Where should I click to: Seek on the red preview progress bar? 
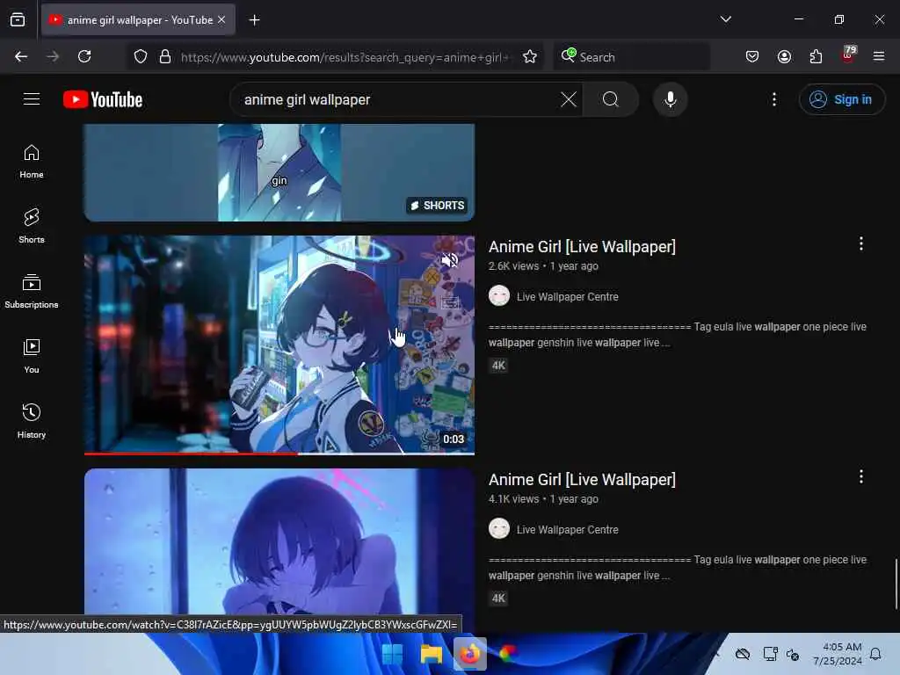(x=279, y=454)
